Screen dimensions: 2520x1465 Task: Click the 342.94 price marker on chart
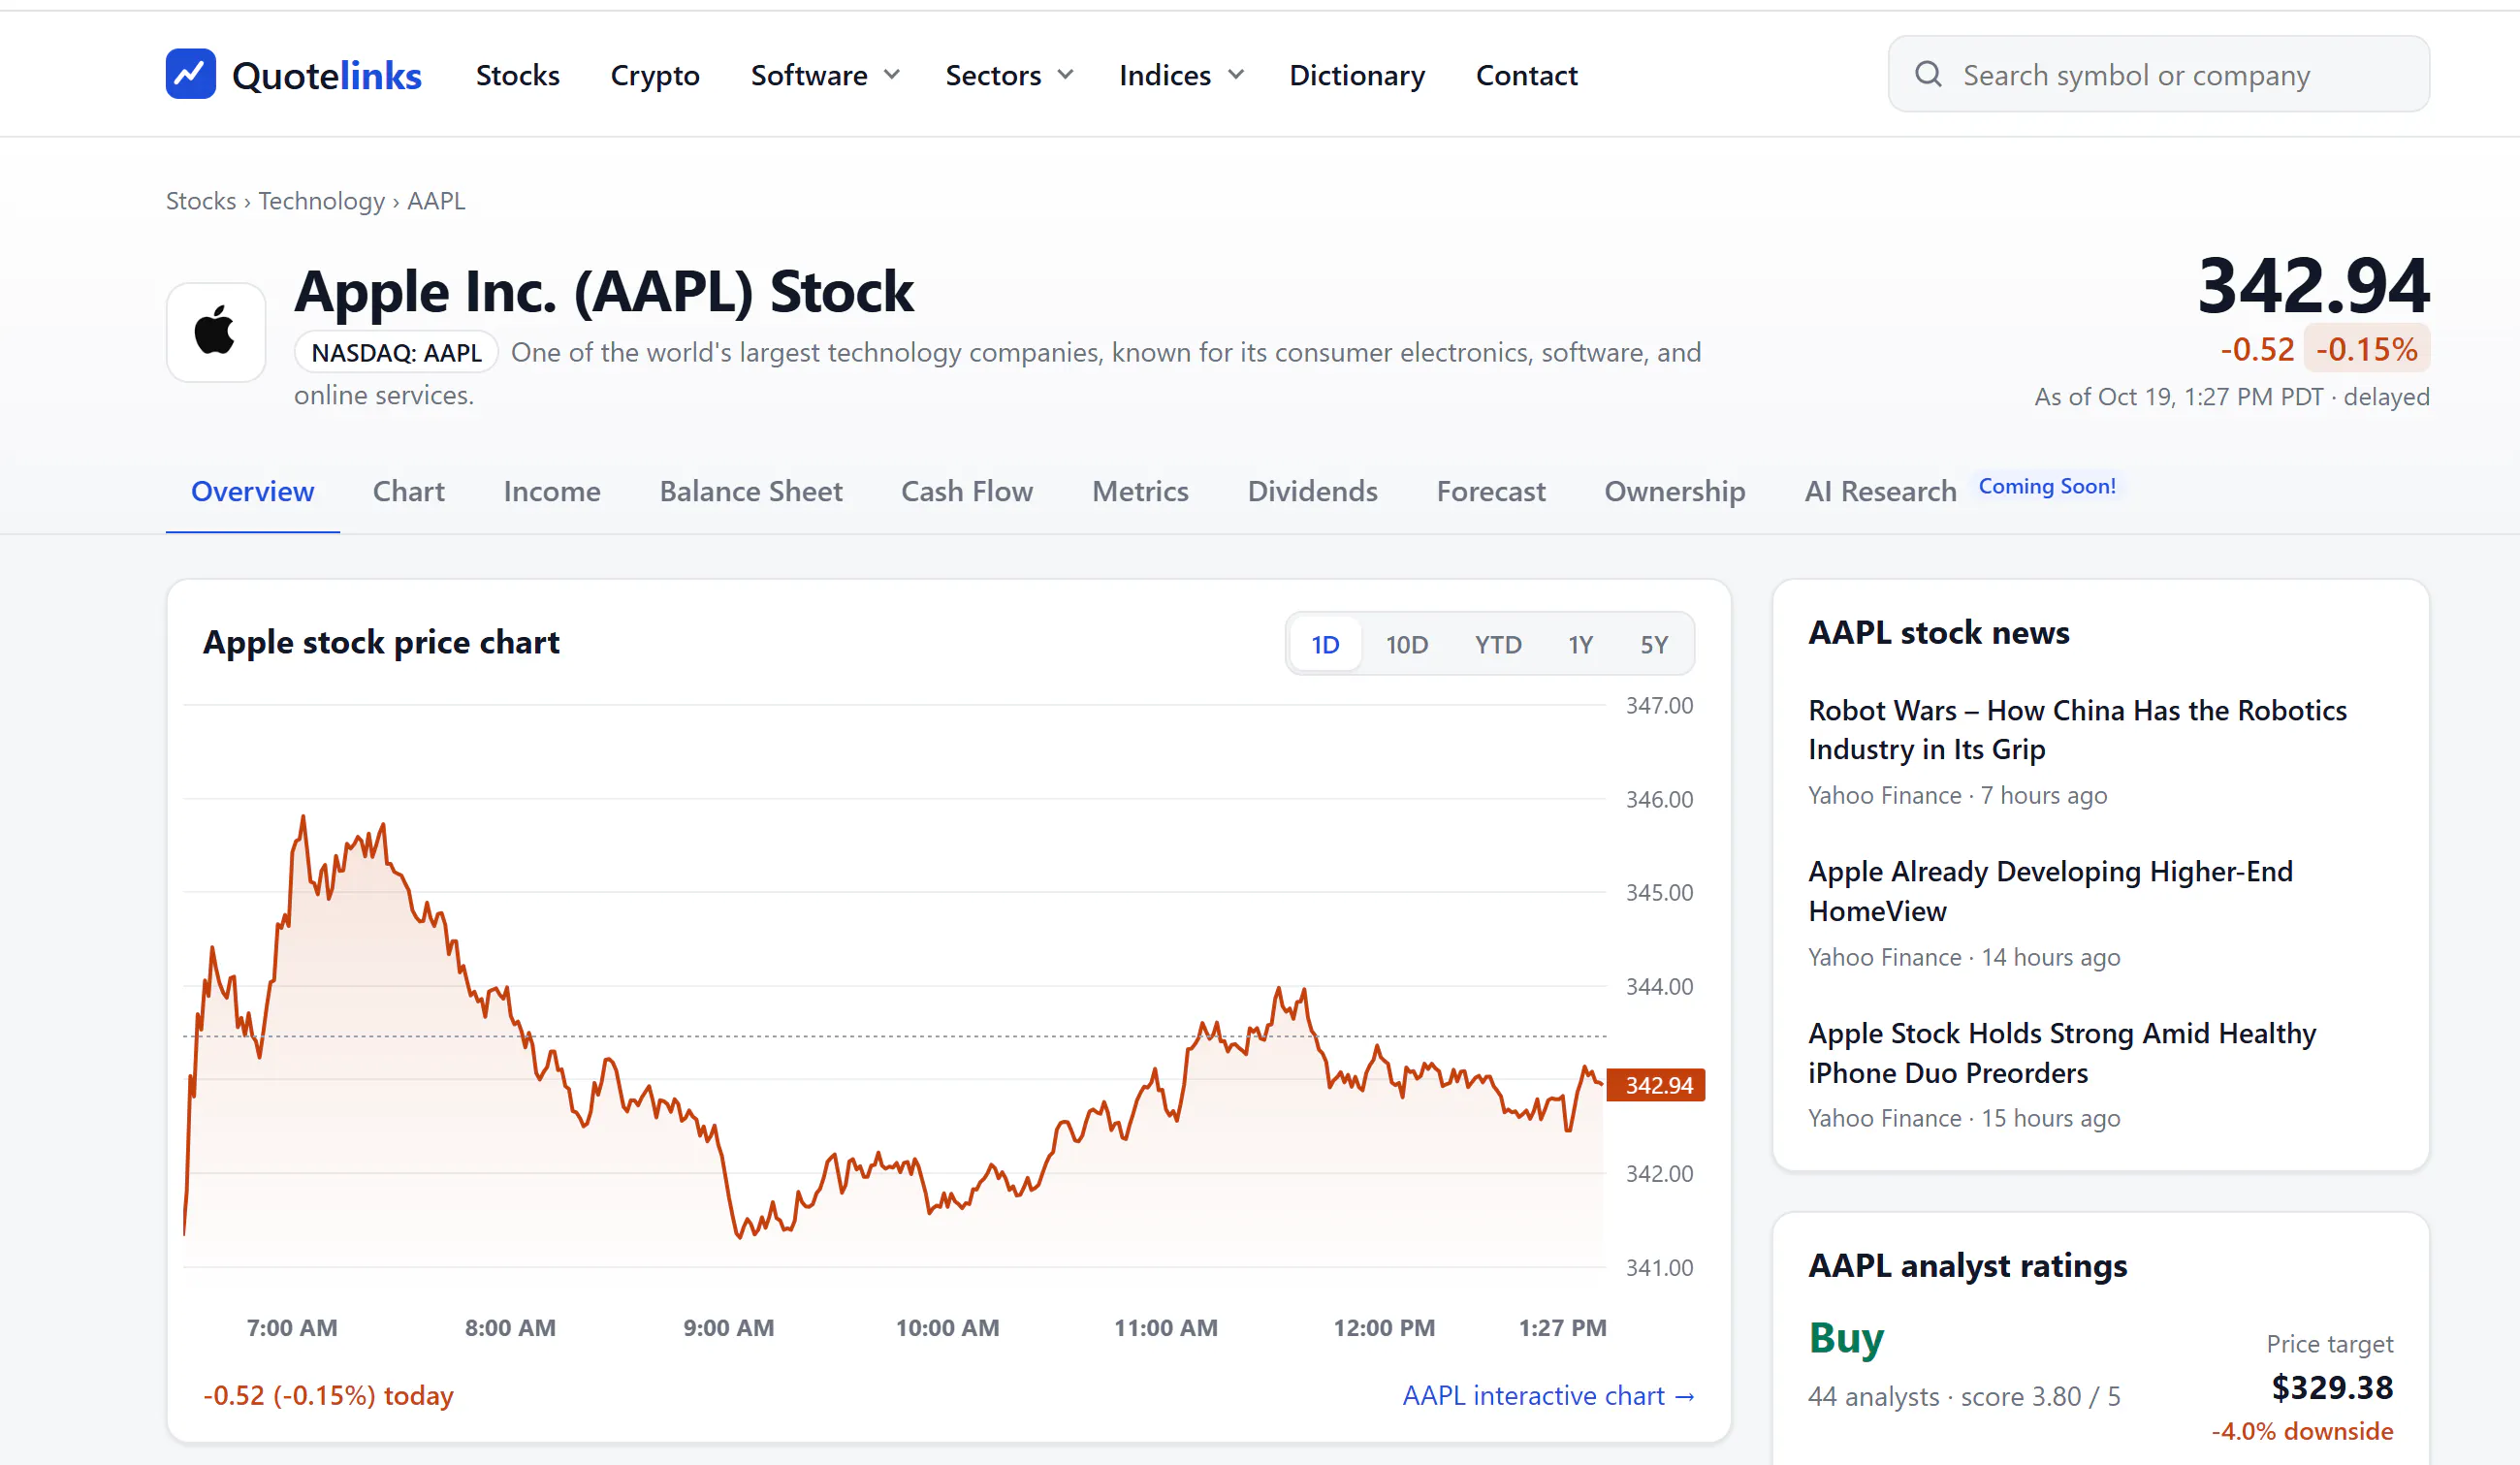click(x=1656, y=1085)
